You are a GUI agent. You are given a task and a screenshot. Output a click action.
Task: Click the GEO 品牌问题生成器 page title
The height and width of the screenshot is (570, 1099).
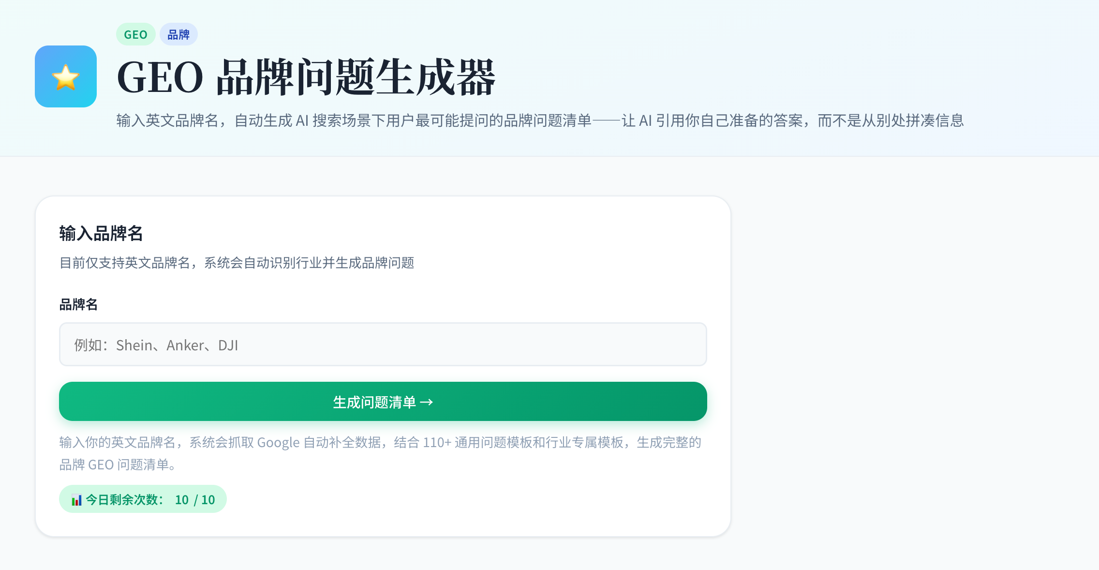click(306, 77)
